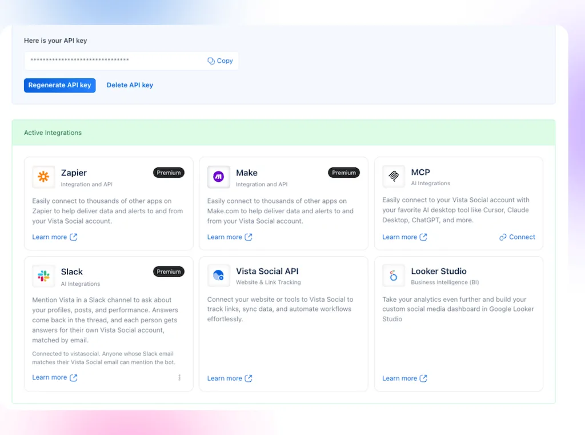Click the Delete API key link
Screen dimensions: 585x435
[x=130, y=85]
